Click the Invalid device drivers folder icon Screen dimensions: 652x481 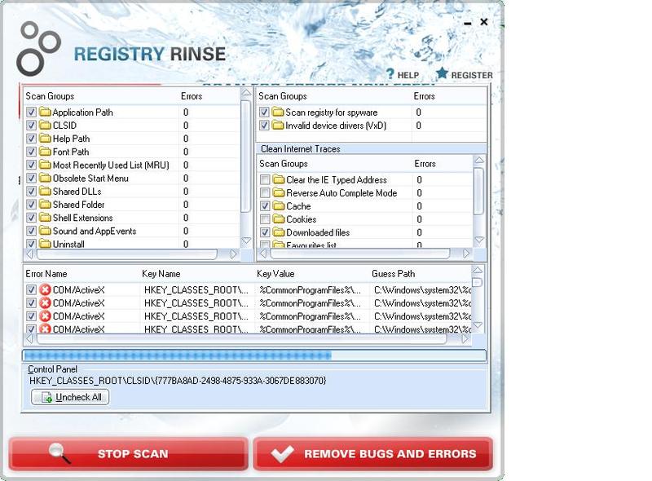coord(278,126)
